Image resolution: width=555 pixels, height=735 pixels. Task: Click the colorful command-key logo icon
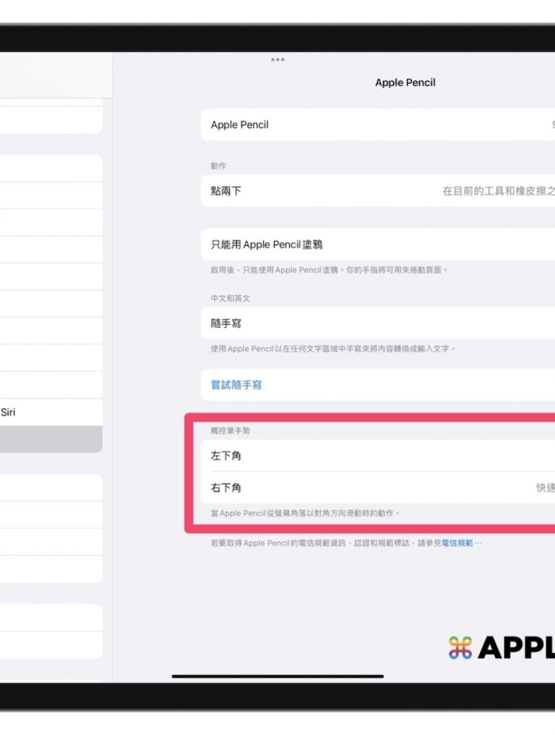click(460, 647)
